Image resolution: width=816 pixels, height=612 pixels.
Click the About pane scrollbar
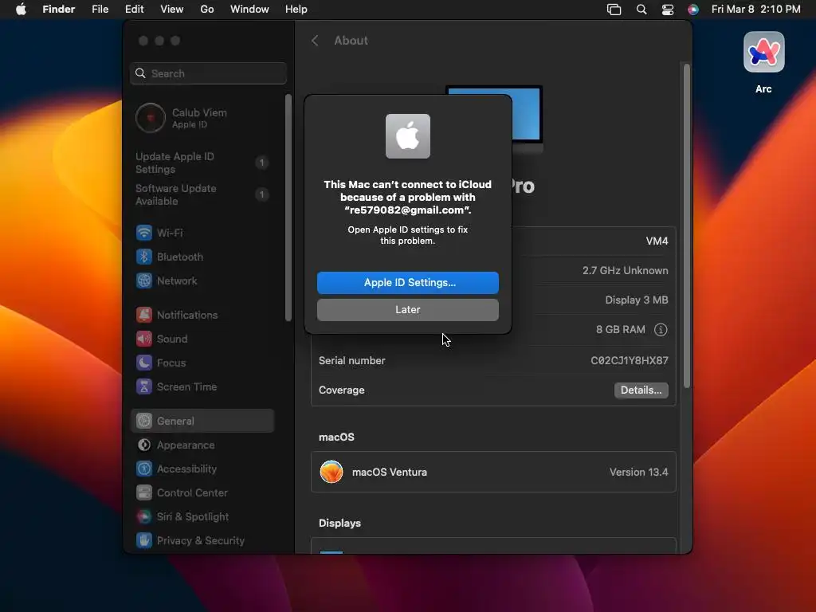(x=686, y=226)
